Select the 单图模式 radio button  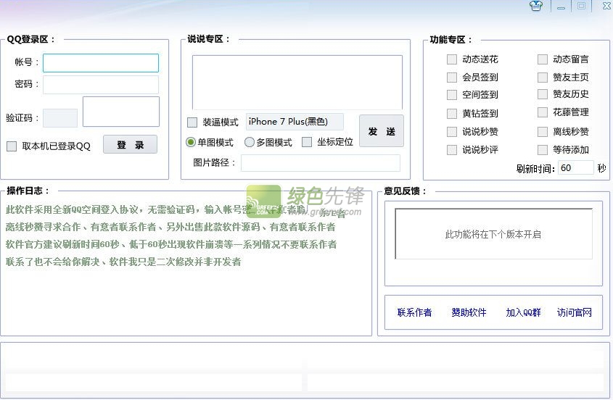tap(190, 142)
